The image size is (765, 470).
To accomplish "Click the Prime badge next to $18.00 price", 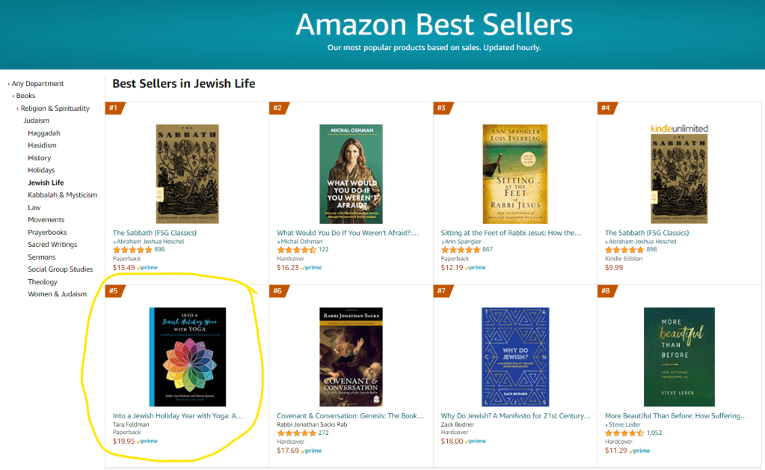I will 476,442.
